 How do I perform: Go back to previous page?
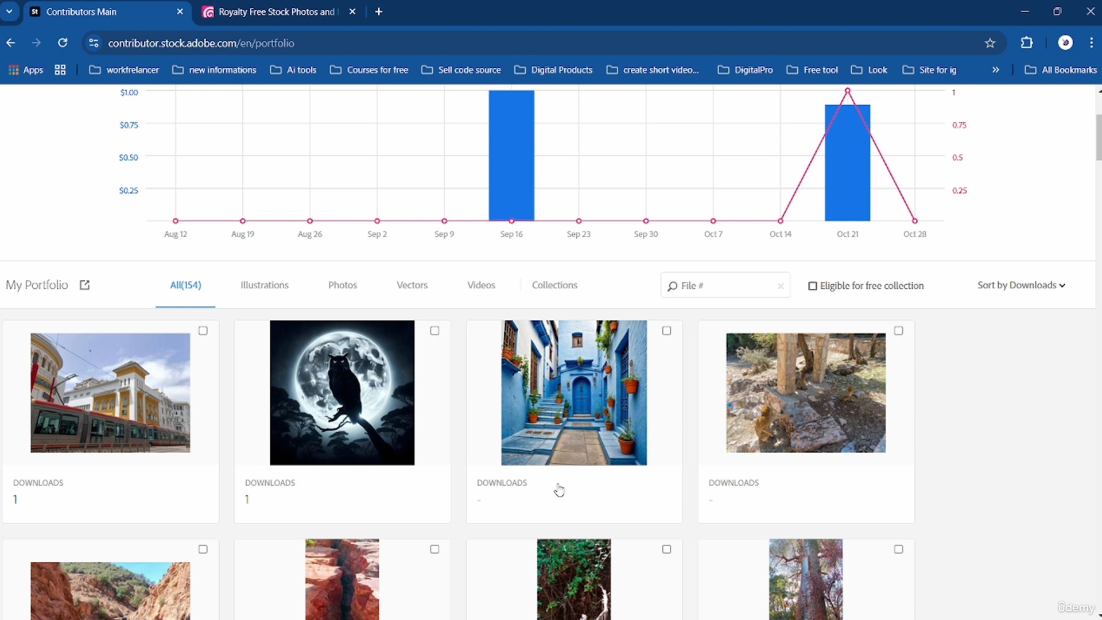point(10,43)
